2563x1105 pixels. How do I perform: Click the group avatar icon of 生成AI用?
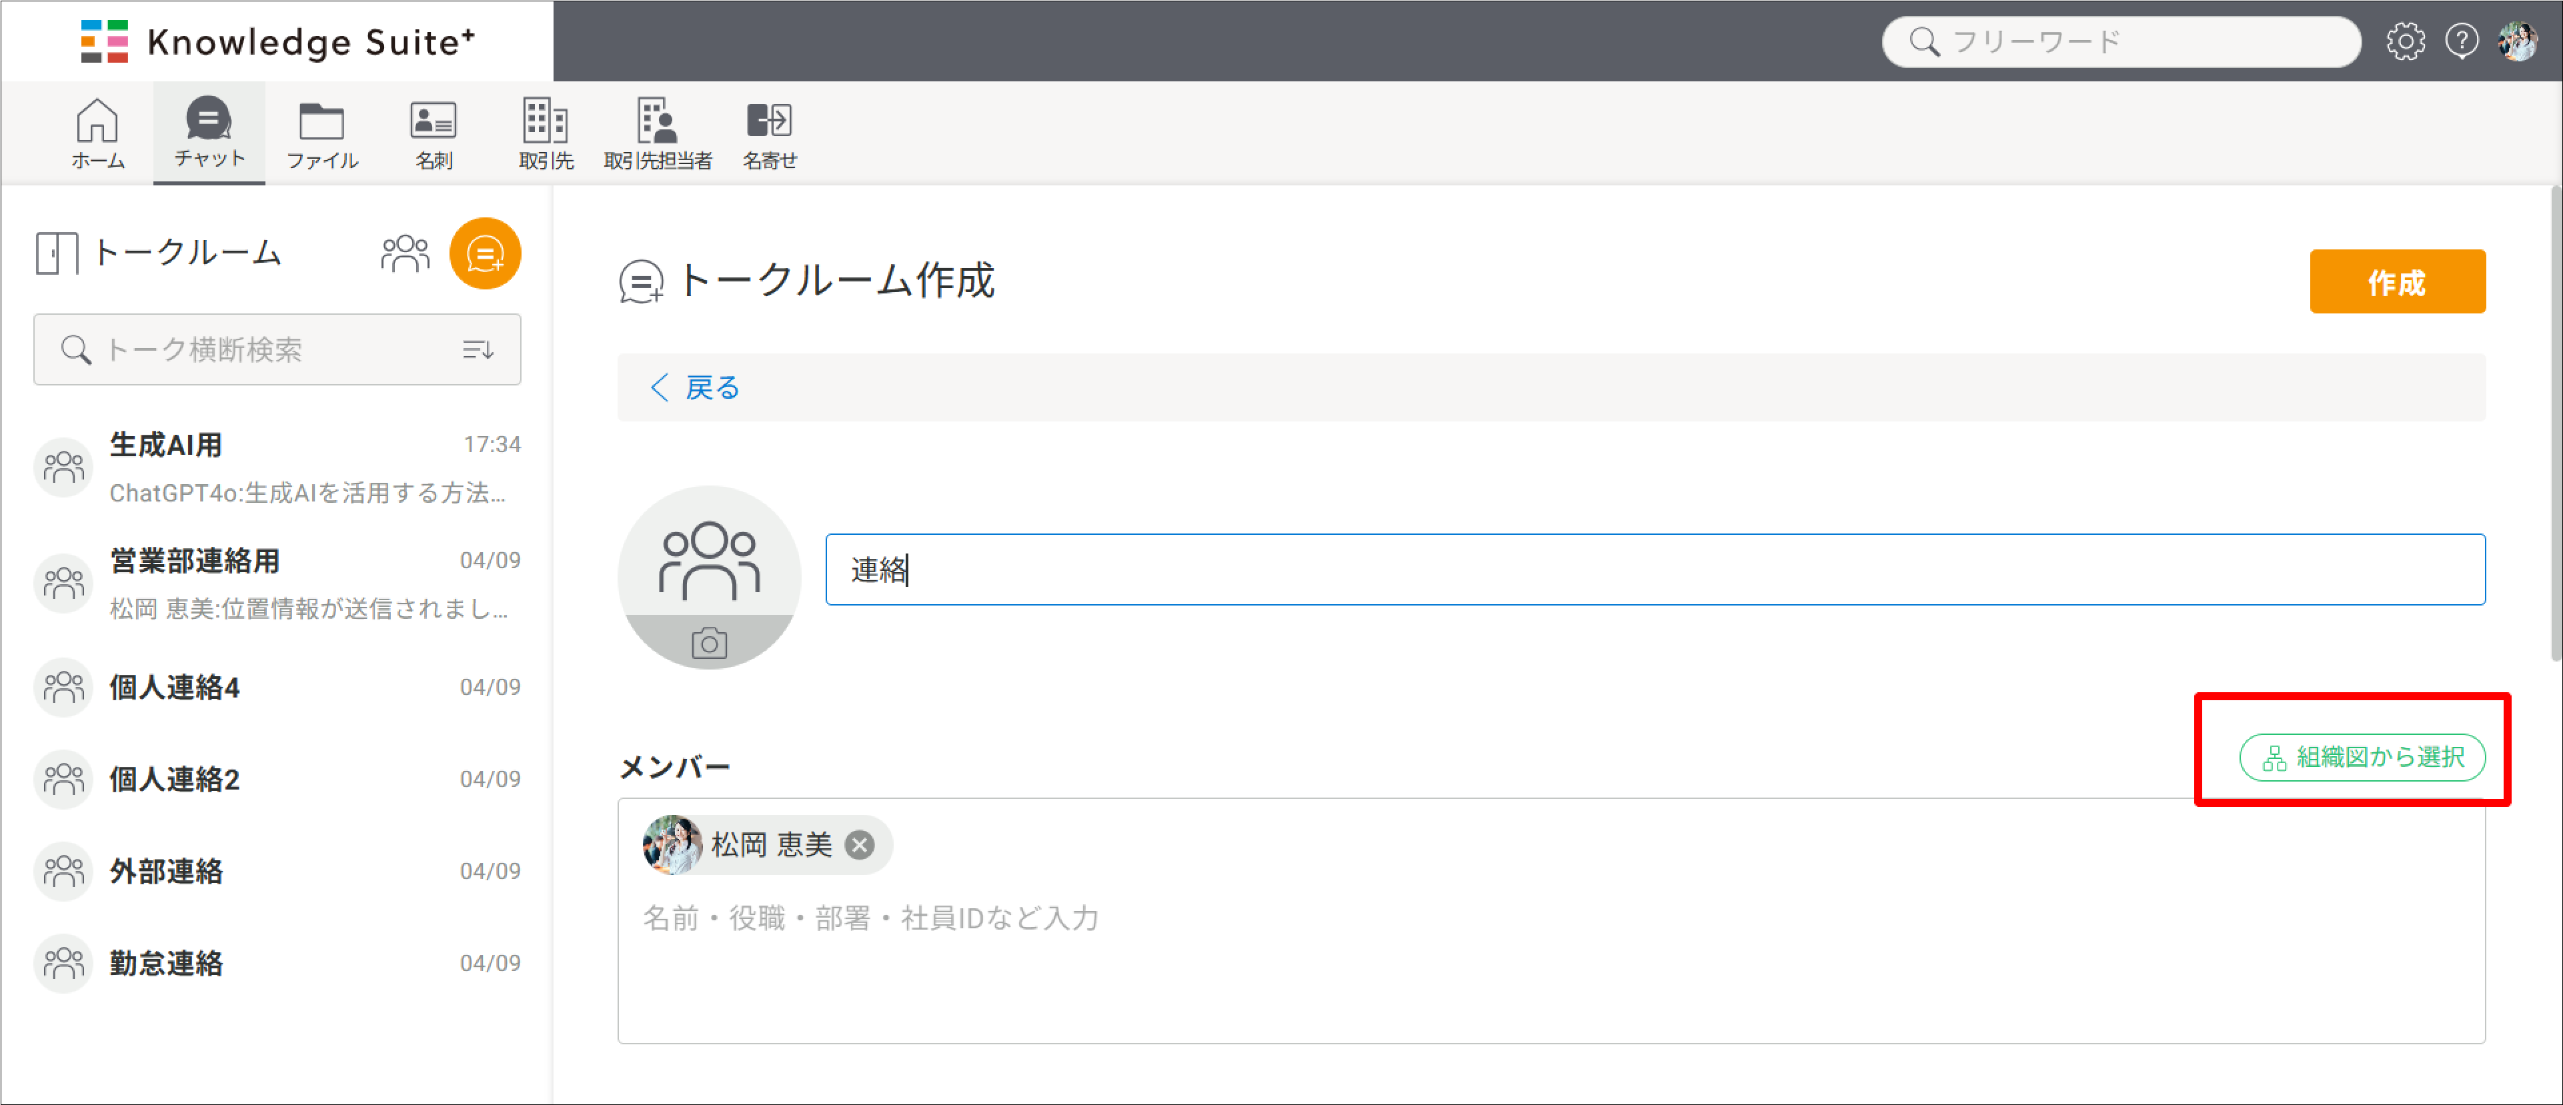[x=63, y=467]
